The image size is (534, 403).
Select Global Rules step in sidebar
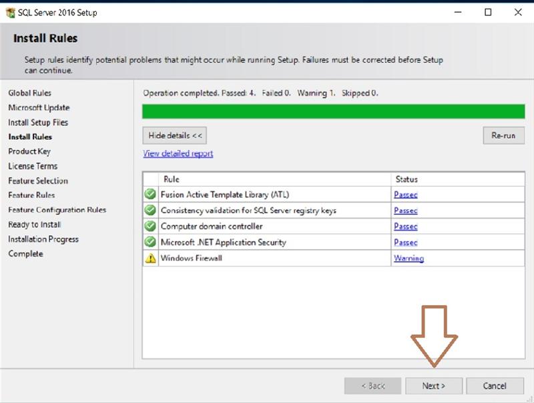pos(29,93)
